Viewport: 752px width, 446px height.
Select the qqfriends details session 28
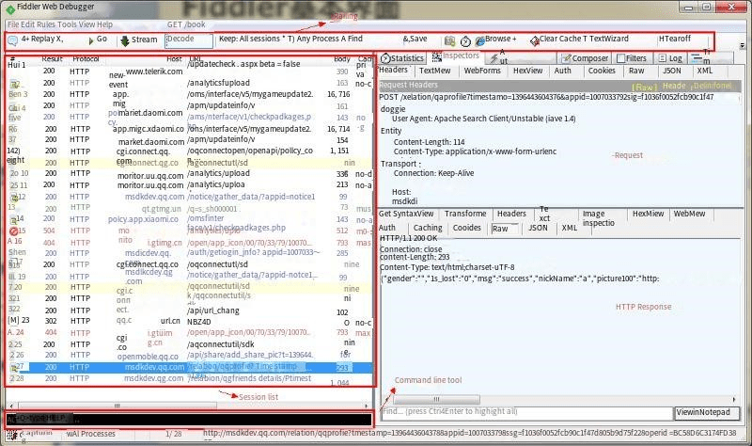(190, 379)
